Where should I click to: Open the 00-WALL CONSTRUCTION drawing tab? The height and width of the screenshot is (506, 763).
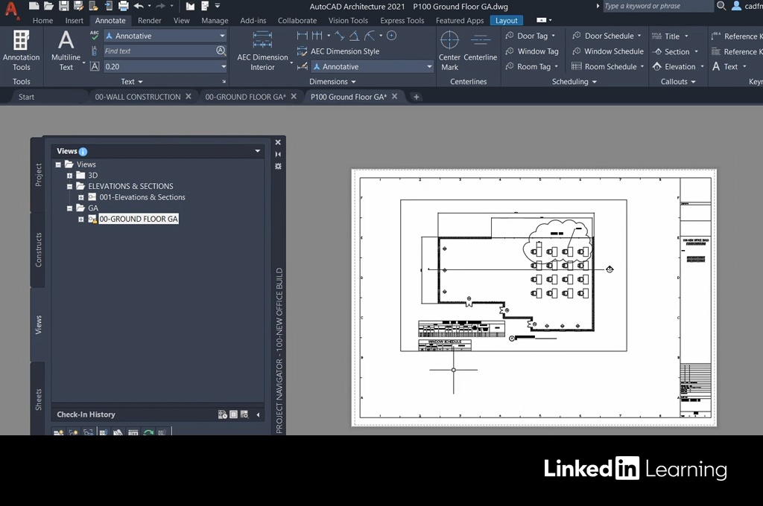tap(137, 97)
